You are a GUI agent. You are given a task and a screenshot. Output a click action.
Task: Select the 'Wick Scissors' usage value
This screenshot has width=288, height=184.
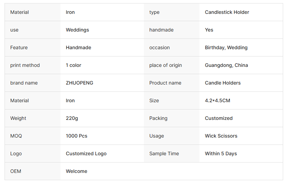pyautogui.click(x=221, y=136)
